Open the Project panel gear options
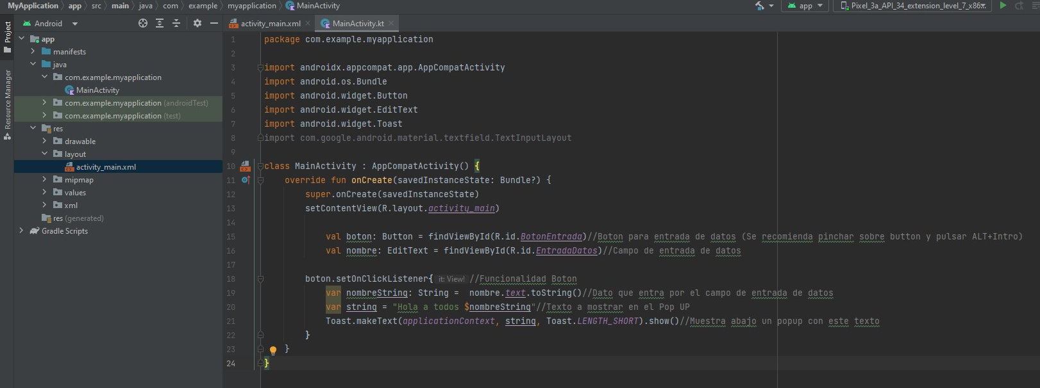Viewport: 1040px width, 388px height. 197,23
